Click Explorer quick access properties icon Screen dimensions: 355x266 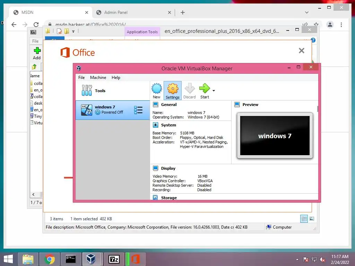(59, 31)
